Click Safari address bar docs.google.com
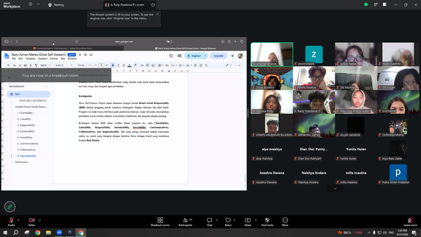The image size is (421, 237). pyautogui.click(x=124, y=41)
